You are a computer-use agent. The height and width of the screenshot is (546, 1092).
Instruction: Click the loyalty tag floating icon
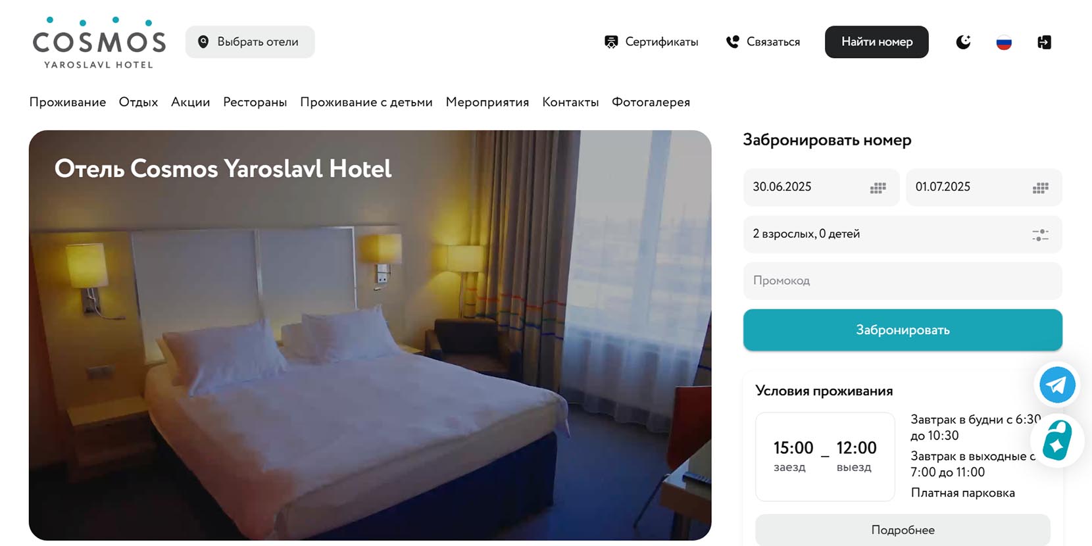(x=1057, y=440)
